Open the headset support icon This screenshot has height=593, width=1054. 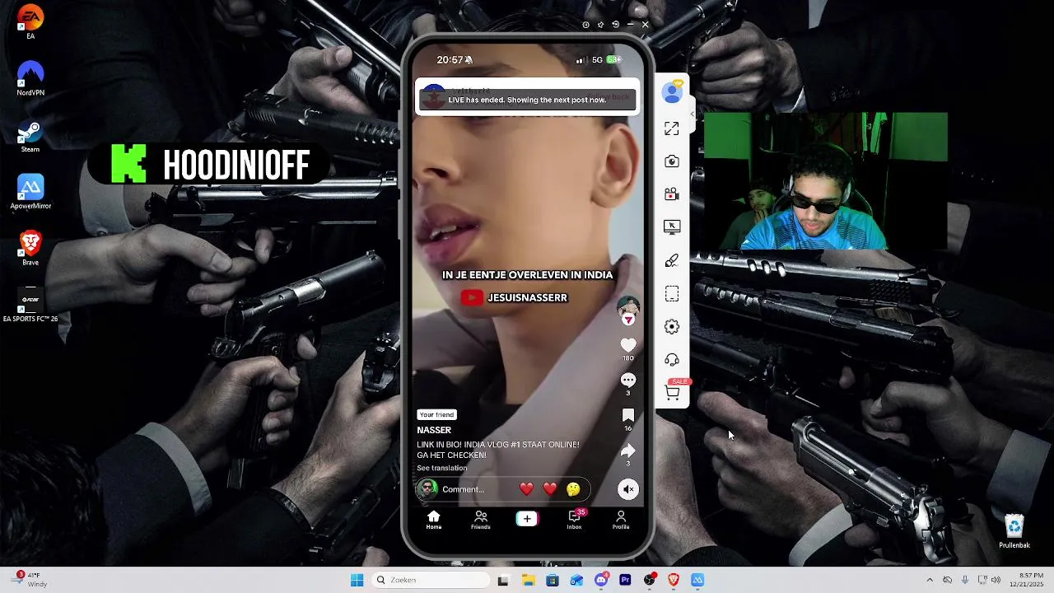click(672, 360)
